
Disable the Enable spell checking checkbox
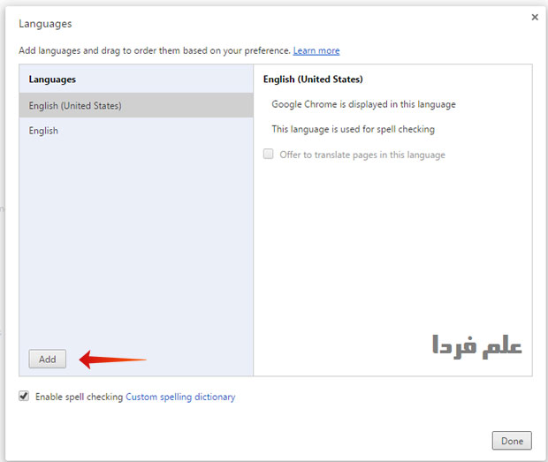click(24, 397)
